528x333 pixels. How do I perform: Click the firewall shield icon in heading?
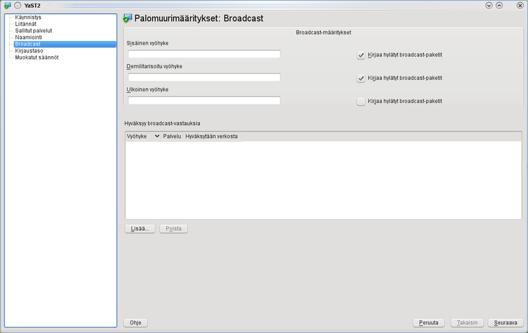[x=128, y=18]
